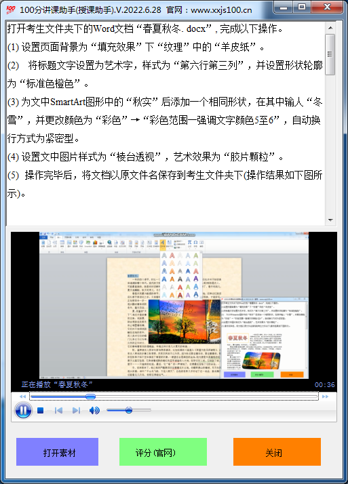Image resolution: width=348 pixels, height=484 pixels.
Task: Skip to next track icon
Action: 76,410
